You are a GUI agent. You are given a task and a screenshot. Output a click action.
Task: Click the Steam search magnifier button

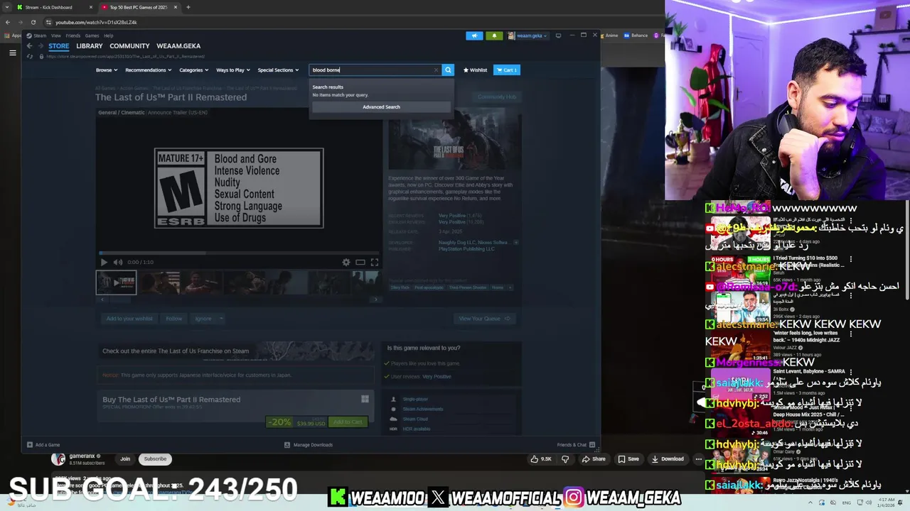click(x=448, y=70)
